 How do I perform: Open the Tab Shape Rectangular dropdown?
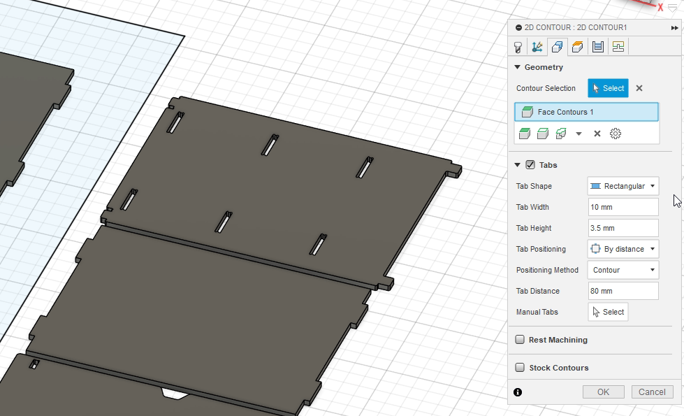click(x=623, y=186)
